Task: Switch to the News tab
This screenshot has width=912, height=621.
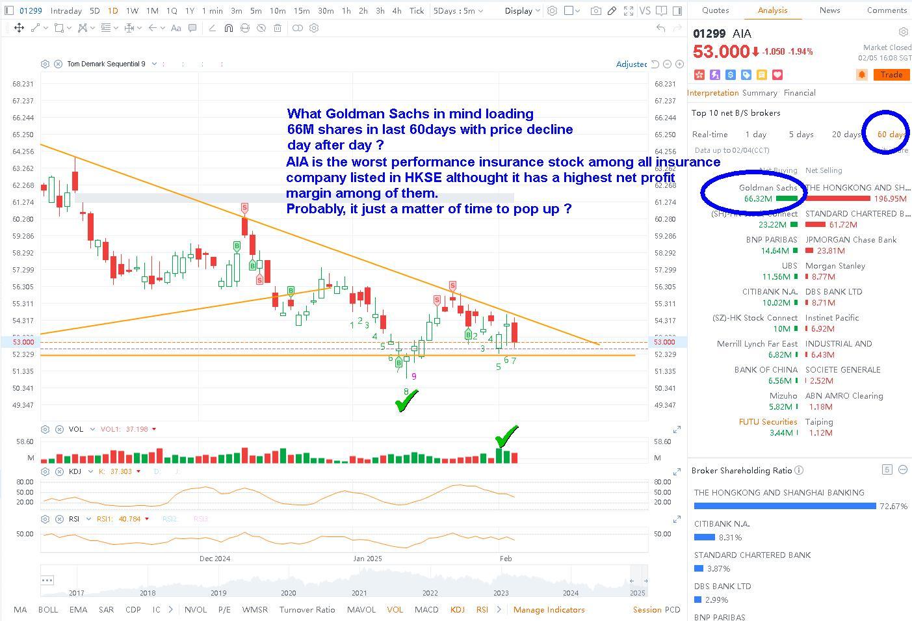Action: (829, 10)
